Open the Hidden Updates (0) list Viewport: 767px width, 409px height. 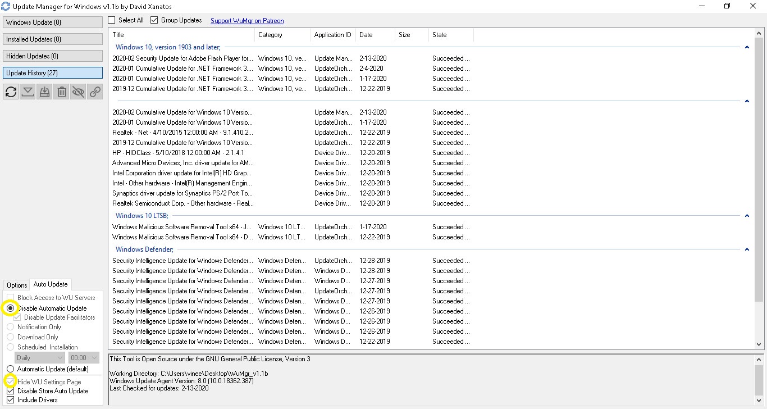[x=53, y=56]
